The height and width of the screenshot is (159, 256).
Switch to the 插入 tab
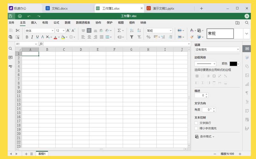click(34, 23)
